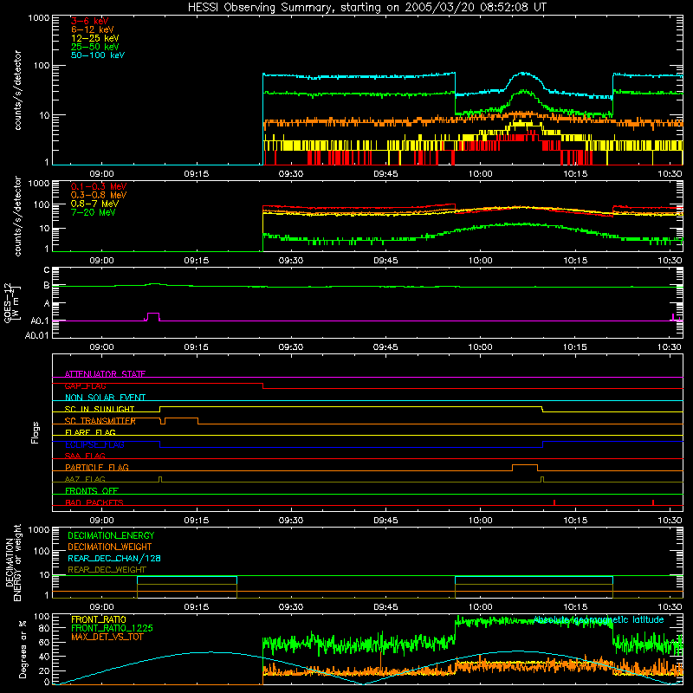Click the Flags panel axis label
Image resolution: width=693 pixels, height=693 pixels.
point(36,432)
